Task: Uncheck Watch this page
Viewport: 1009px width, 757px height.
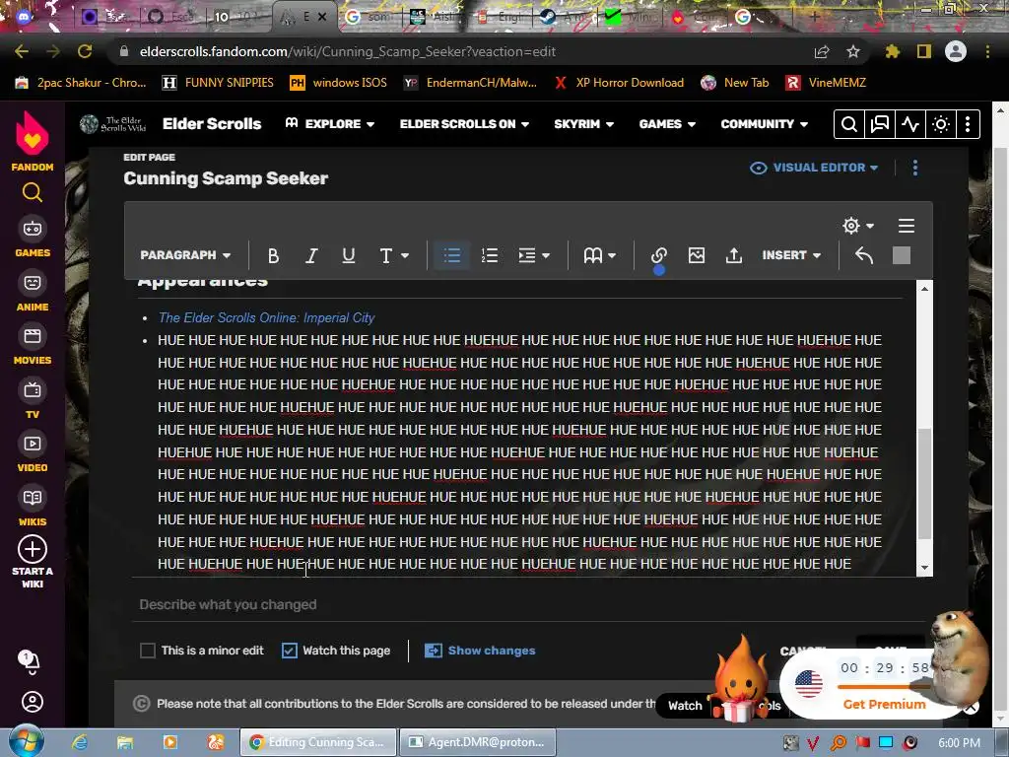Action: point(290,651)
